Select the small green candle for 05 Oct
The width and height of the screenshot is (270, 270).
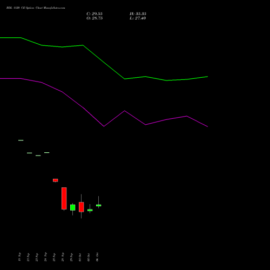(90, 210)
